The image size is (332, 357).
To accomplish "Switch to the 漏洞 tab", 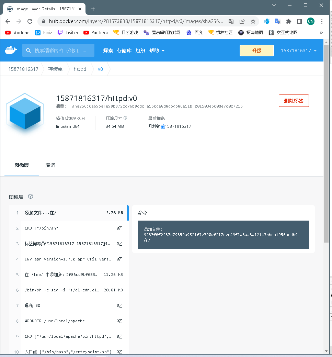I will 50,165.
